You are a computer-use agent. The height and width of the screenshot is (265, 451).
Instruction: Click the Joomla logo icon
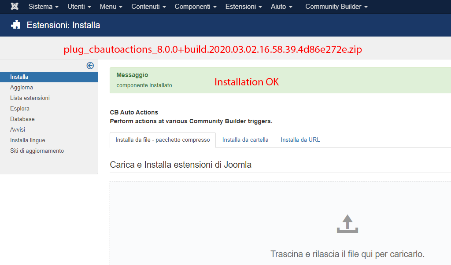click(x=15, y=6)
